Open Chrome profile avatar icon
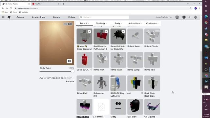This screenshot has width=210, height=118. pos(196,8)
